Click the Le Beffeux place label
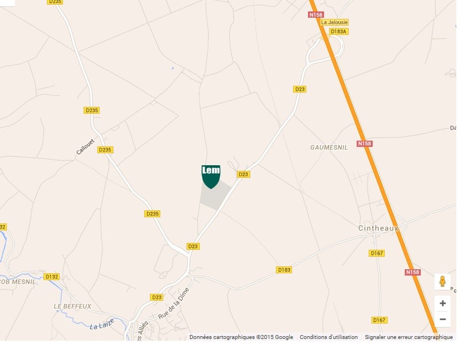This screenshot has width=458, height=343. [73, 307]
